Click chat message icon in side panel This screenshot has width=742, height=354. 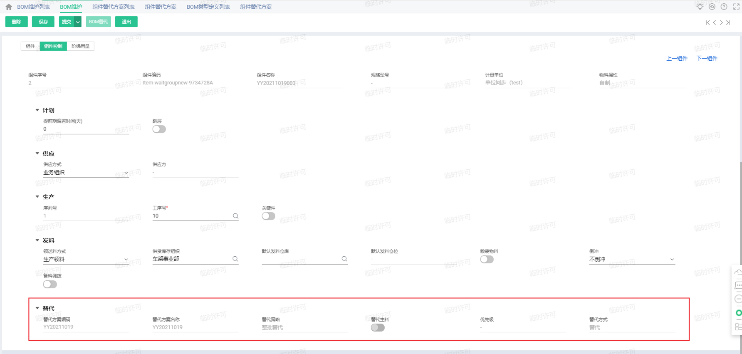[x=738, y=285]
